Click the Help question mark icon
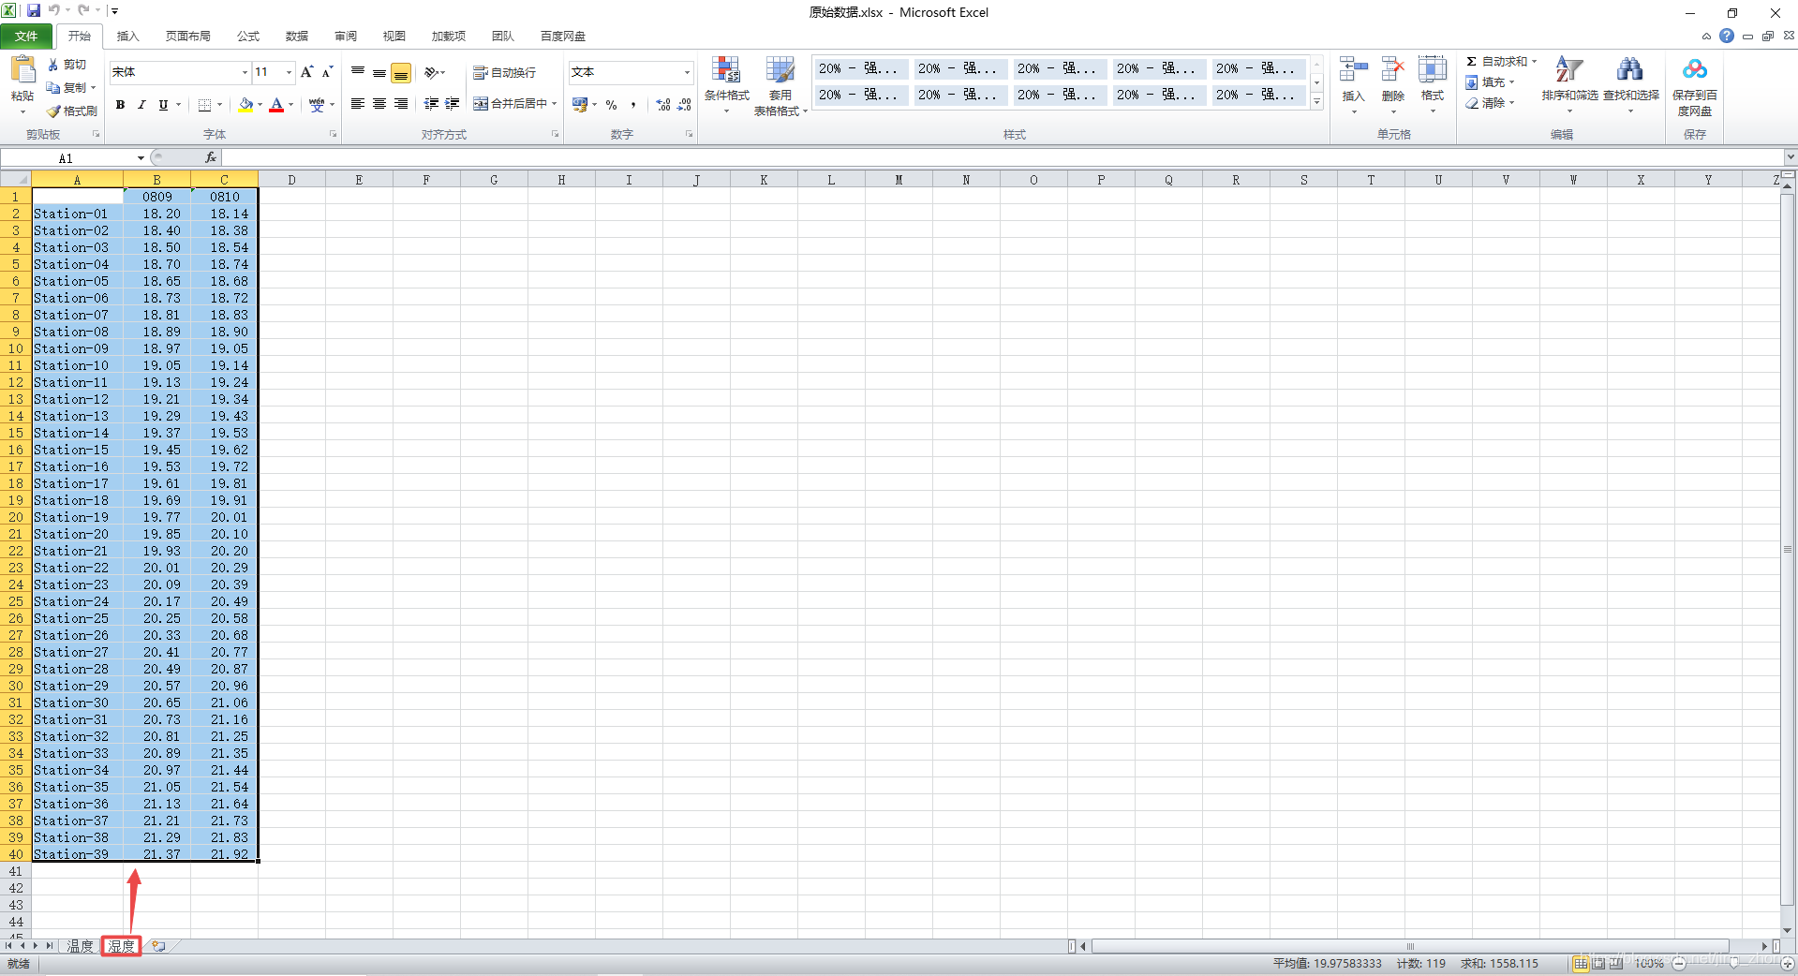This screenshot has height=976, width=1798. [1727, 36]
